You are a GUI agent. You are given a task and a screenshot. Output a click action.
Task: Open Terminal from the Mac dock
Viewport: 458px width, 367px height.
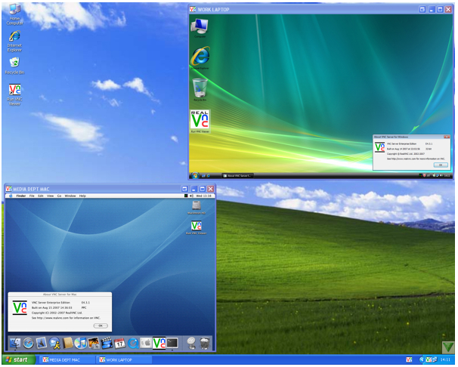[172, 343]
